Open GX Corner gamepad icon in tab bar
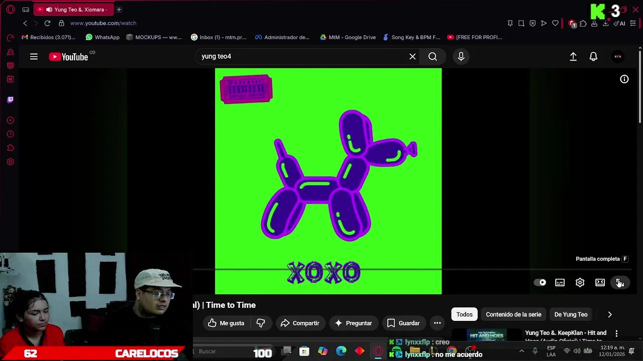Screen dimensions: 643x361 (x=26, y=10)
